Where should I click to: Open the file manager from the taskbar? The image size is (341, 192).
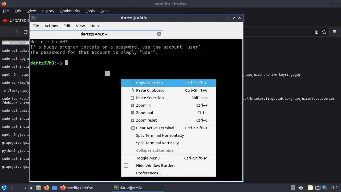point(38,188)
